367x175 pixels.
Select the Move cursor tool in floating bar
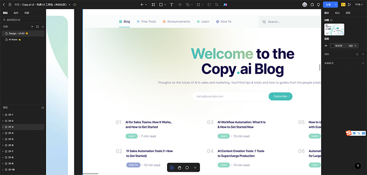point(172,168)
